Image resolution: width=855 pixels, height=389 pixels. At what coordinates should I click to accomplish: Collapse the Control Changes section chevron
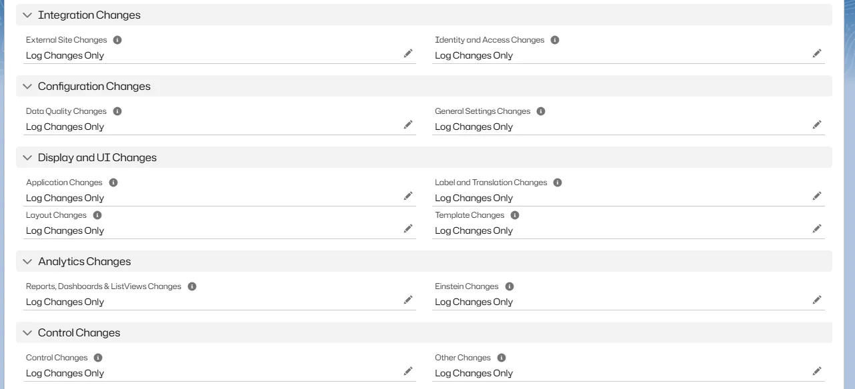click(27, 332)
